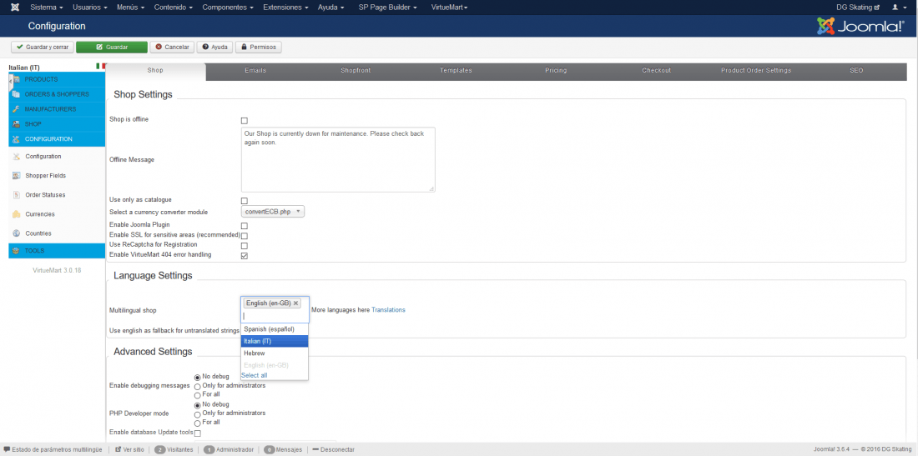Image resolution: width=918 pixels, height=456 pixels.
Task: Uncheck Enable VirtueMart 404 error handling
Action: [x=245, y=255]
